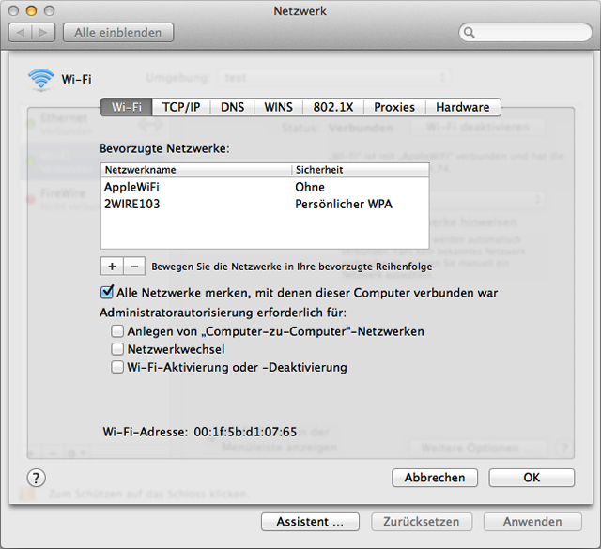Screen dimensions: 601x549
Task: Check the Netzwerkwechsel checkbox
Action: (117, 349)
